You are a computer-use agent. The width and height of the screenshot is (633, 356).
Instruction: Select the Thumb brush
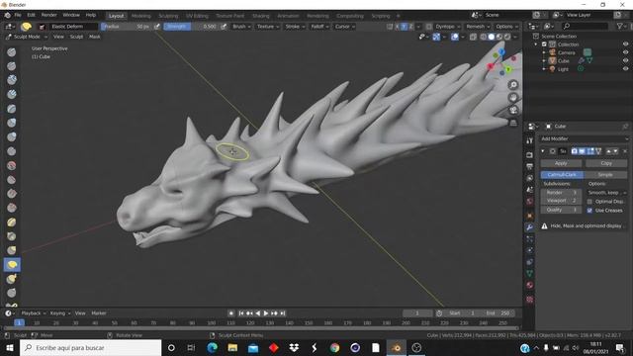click(x=12, y=293)
